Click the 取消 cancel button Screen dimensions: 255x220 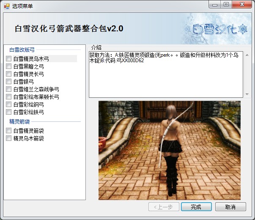tap(230, 207)
